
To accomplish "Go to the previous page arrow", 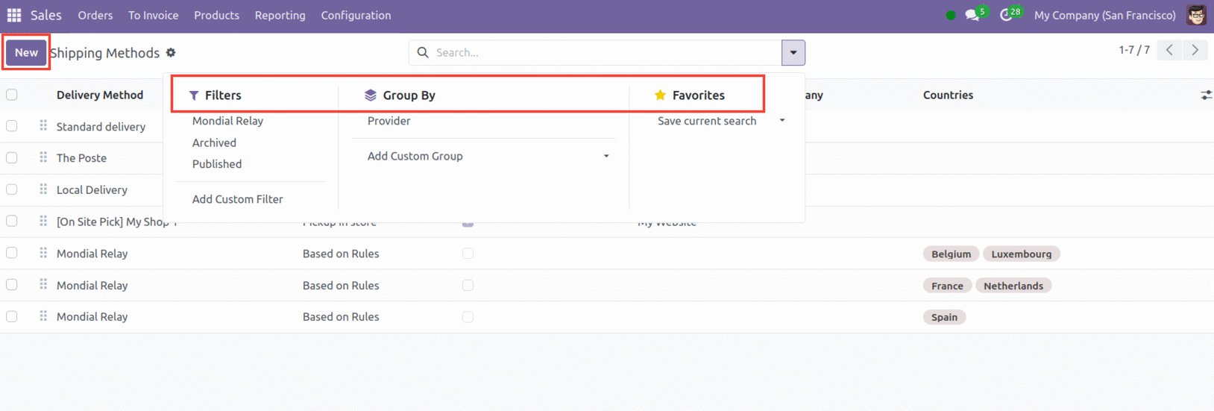I will tap(1169, 50).
